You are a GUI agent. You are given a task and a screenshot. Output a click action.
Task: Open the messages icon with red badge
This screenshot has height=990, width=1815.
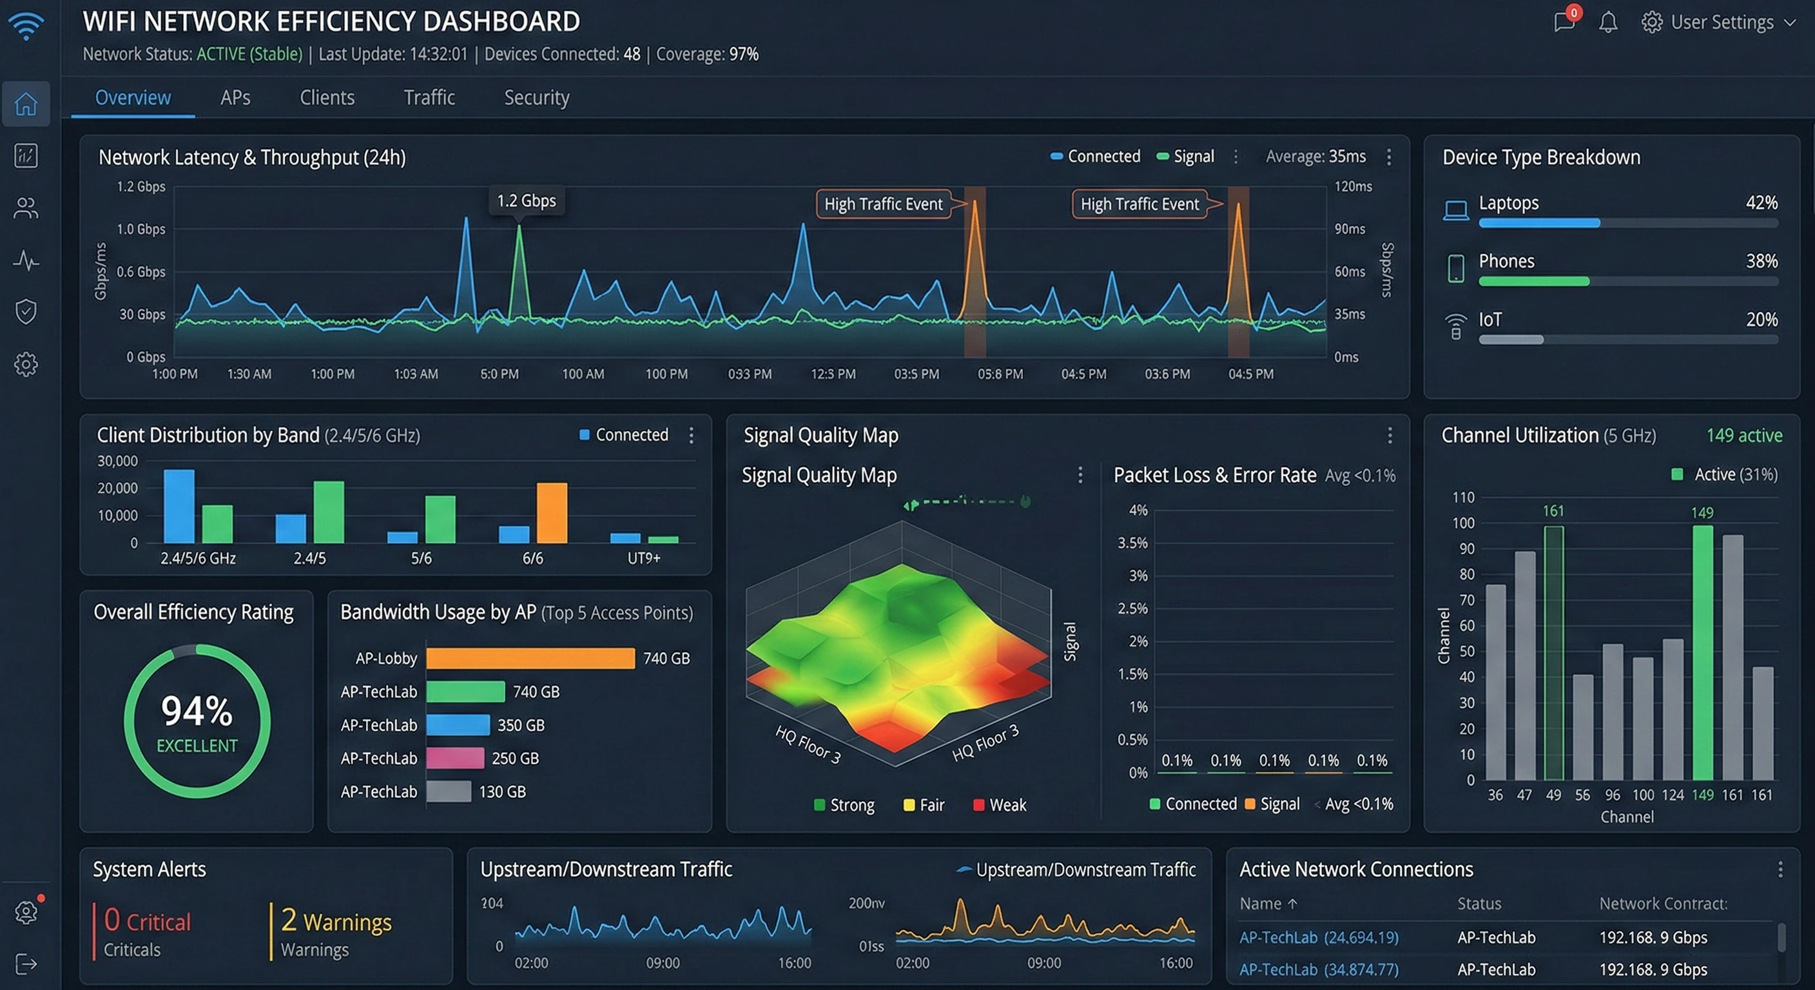pos(1564,21)
